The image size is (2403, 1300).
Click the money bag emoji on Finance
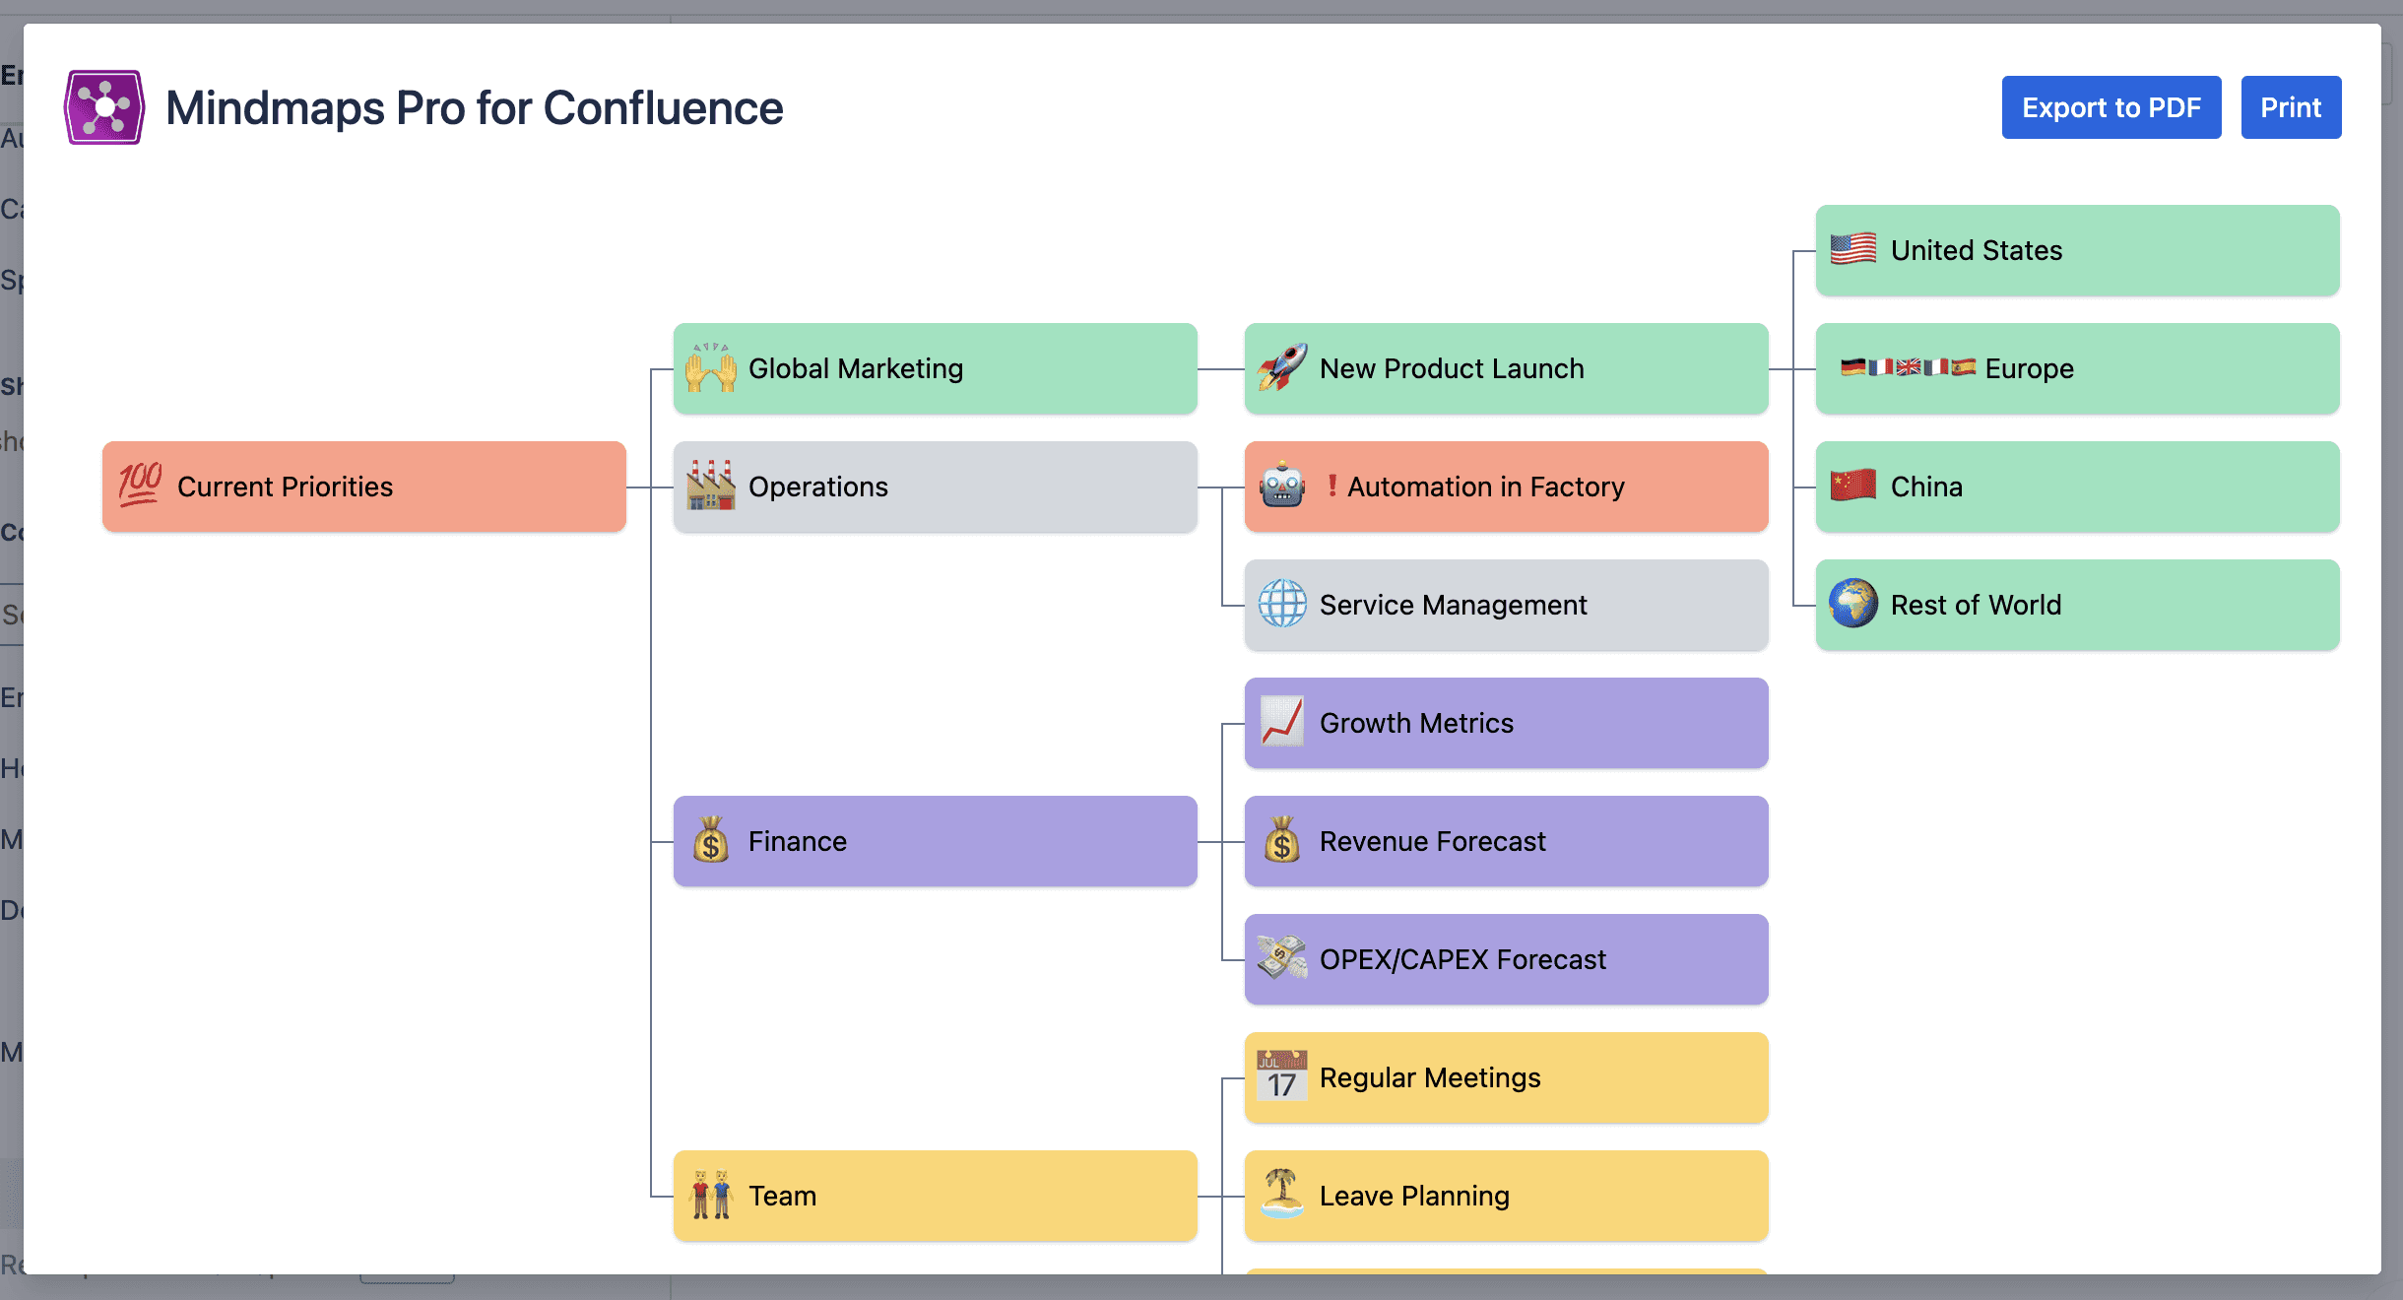tap(711, 840)
